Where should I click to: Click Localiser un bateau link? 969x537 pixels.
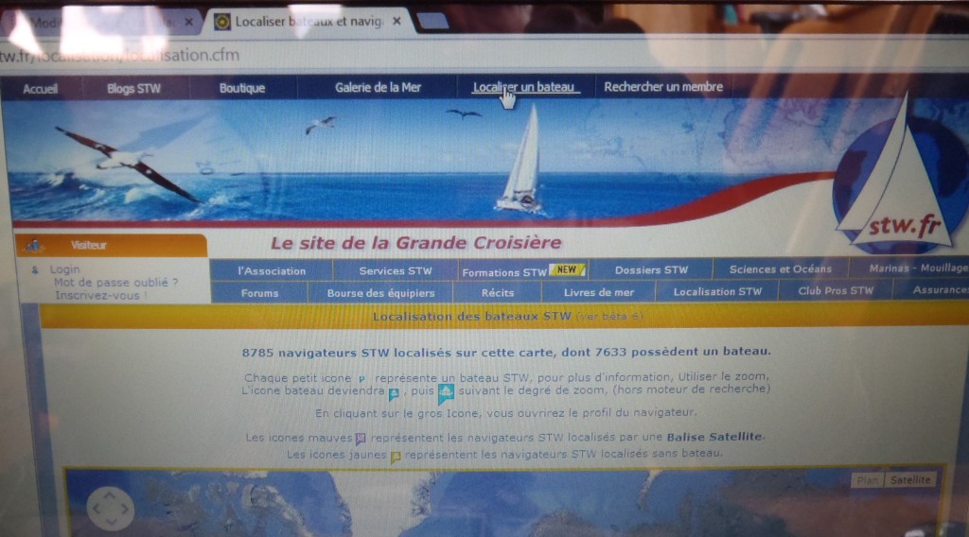[524, 87]
